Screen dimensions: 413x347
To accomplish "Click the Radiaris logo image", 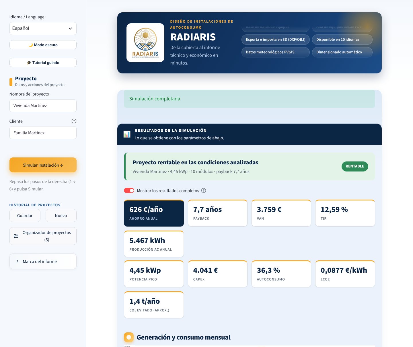I will [145, 43].
